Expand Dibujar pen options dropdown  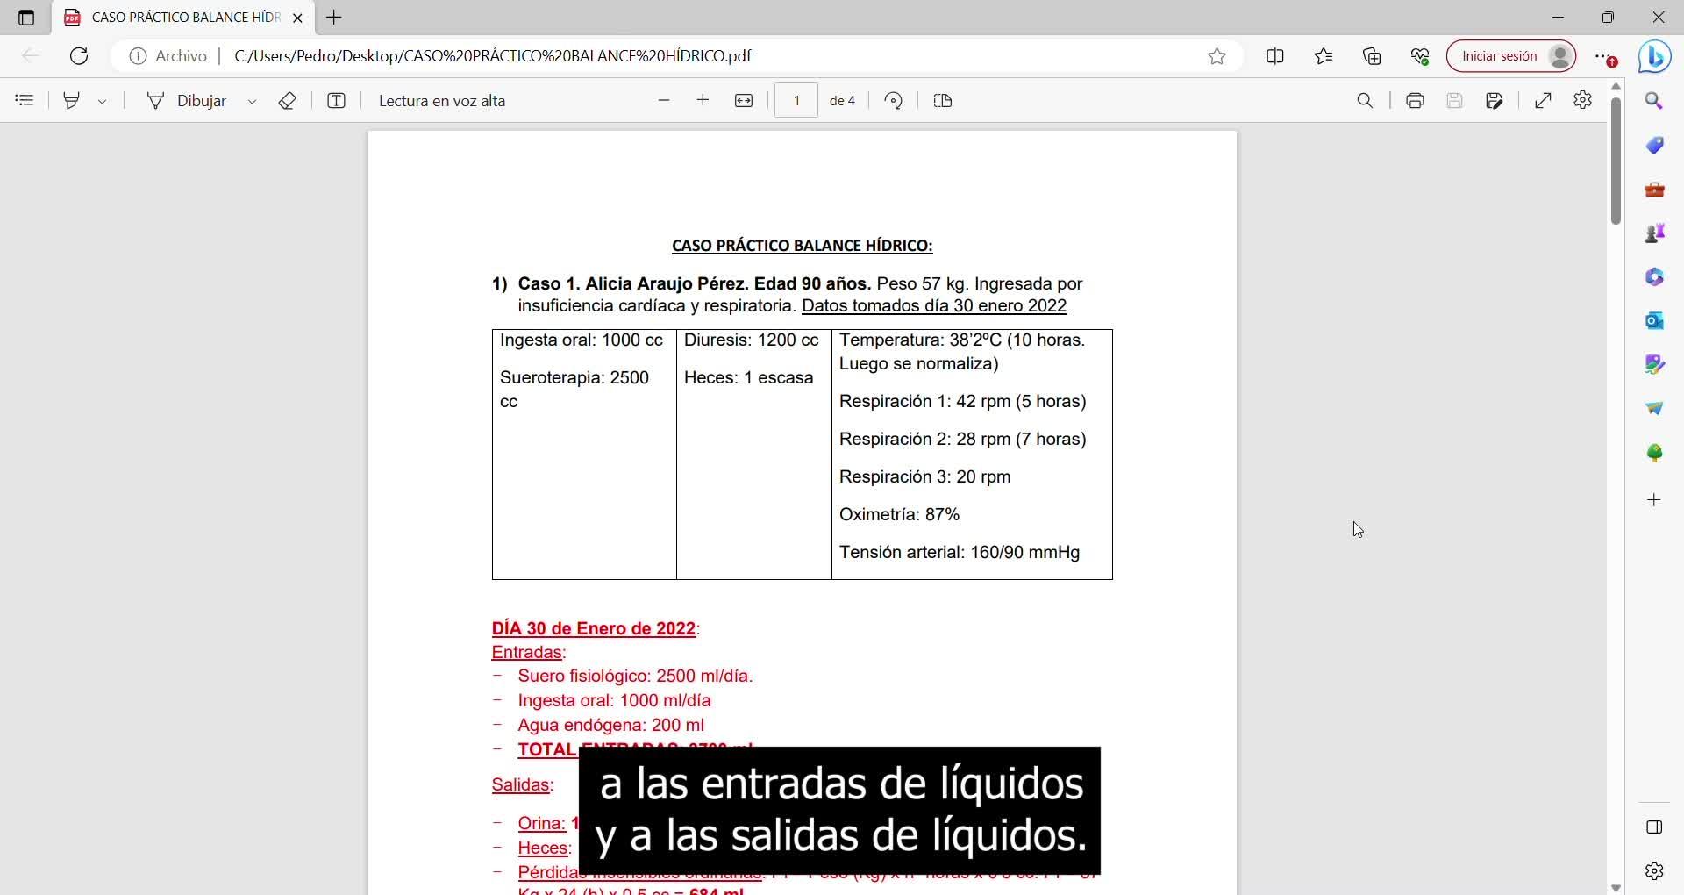pyautogui.click(x=253, y=102)
